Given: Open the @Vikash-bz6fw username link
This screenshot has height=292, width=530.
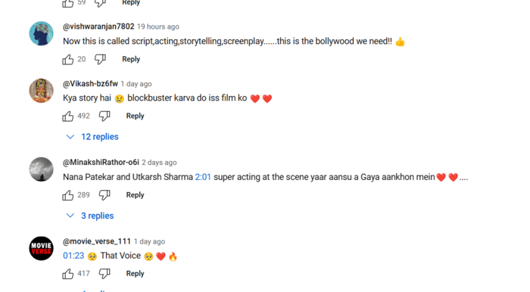Looking at the screenshot, I should click(x=90, y=84).
